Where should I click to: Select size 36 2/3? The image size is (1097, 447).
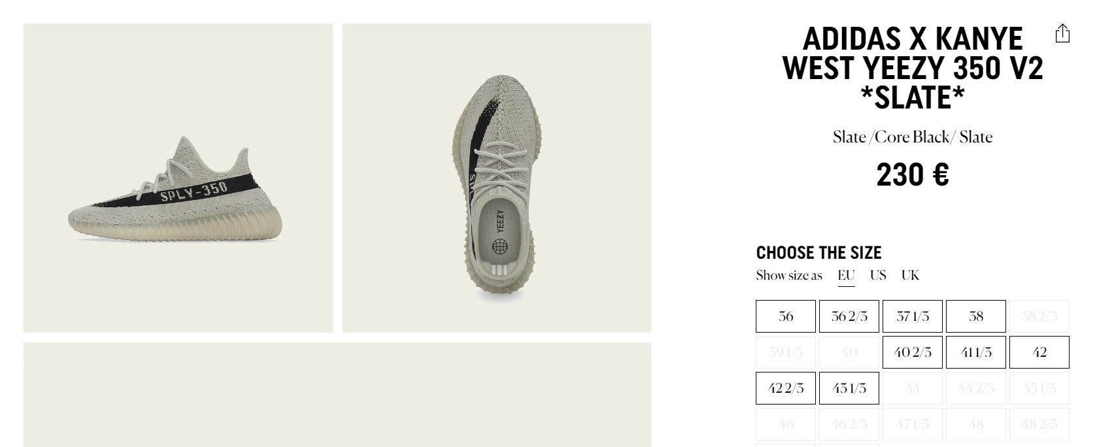pos(849,316)
